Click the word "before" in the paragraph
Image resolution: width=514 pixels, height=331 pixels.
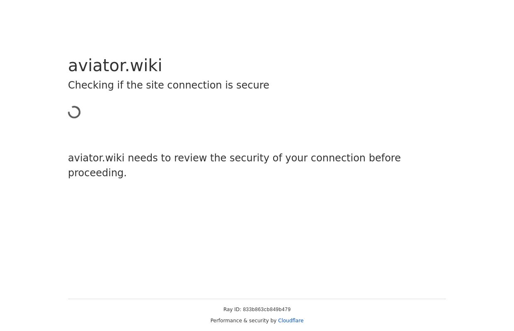[385, 158]
